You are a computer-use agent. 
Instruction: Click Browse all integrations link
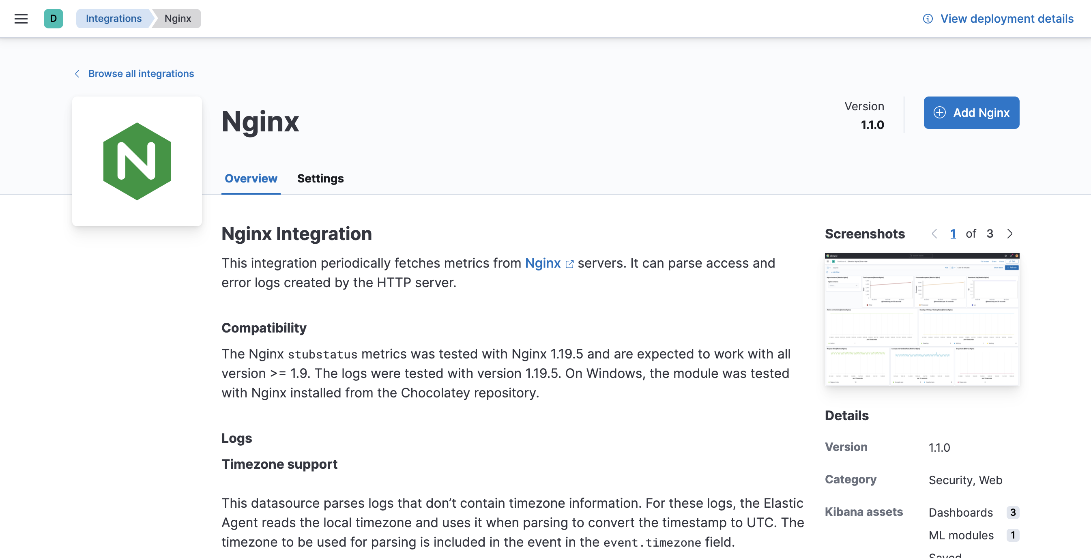coord(141,74)
